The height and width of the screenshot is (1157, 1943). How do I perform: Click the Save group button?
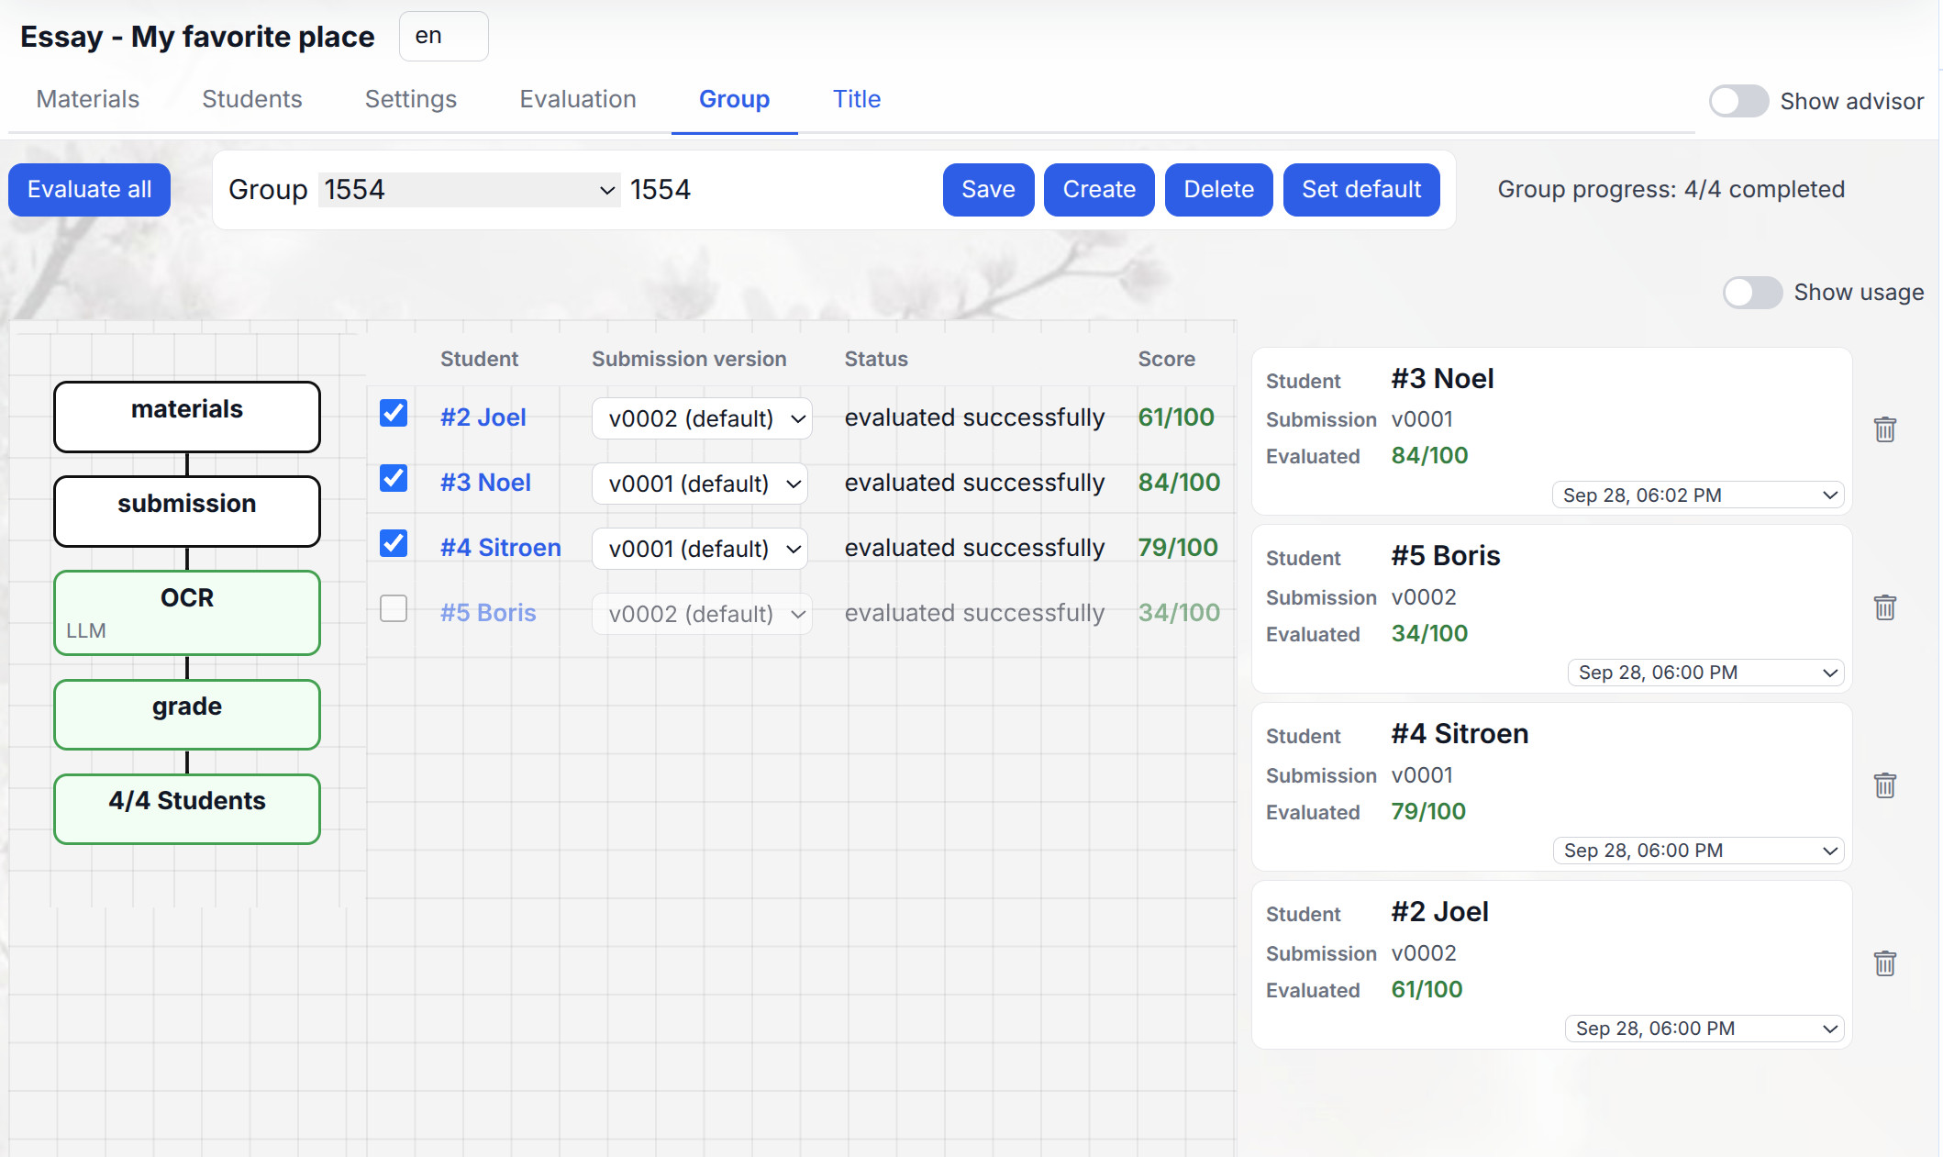988,190
